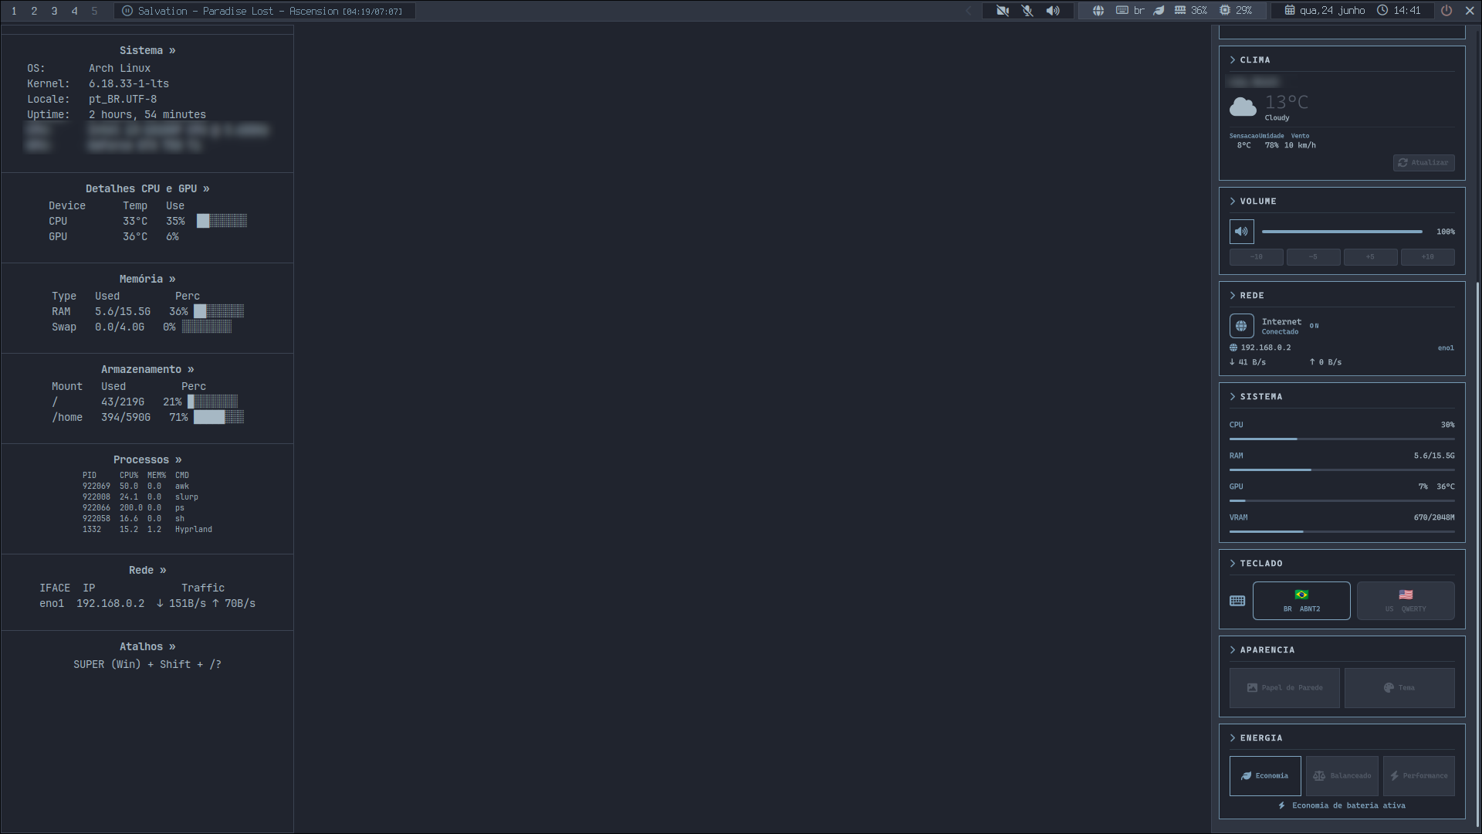Viewport: 1482px width, 834px height.
Task: Decrease volume with -10 button
Action: click(x=1257, y=257)
